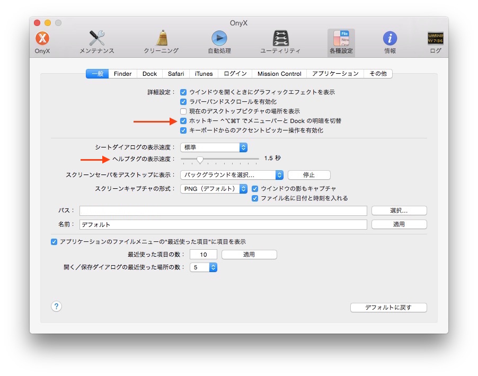Toggle ウインドウの影もキャプチャ checkbox

[255, 189]
